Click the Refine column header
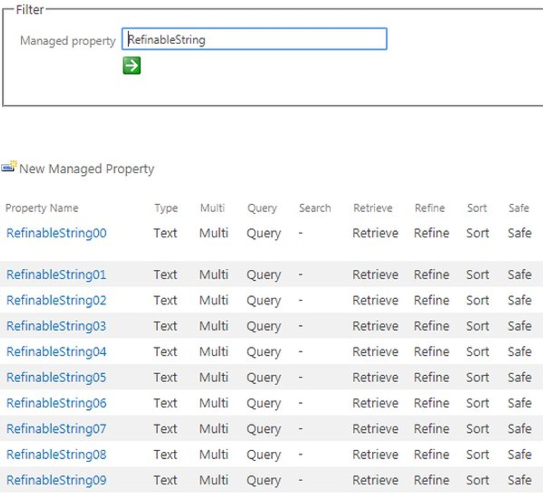The height and width of the screenshot is (493, 543). tap(430, 208)
